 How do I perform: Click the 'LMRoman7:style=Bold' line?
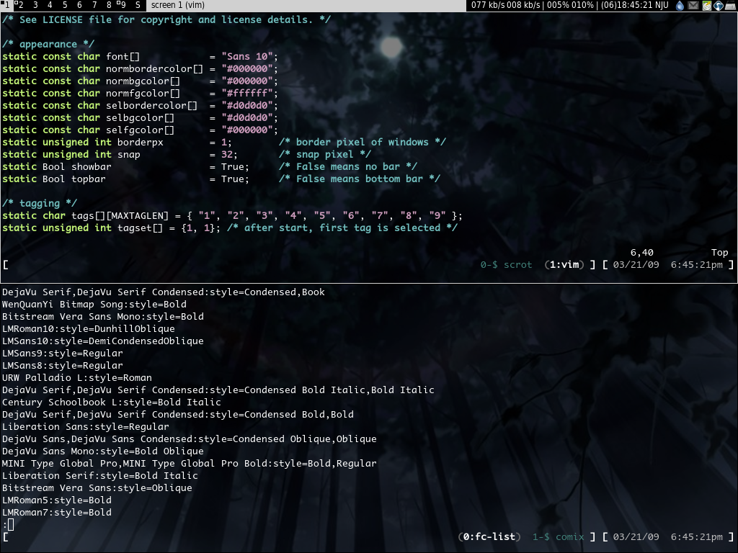coord(57,512)
